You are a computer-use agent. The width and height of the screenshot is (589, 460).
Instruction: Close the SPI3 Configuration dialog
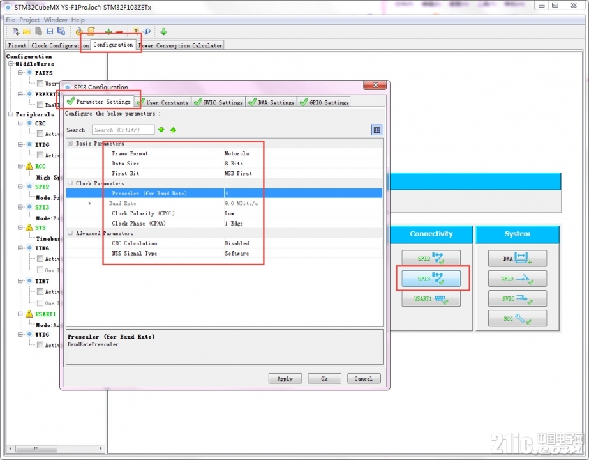pyautogui.click(x=375, y=86)
